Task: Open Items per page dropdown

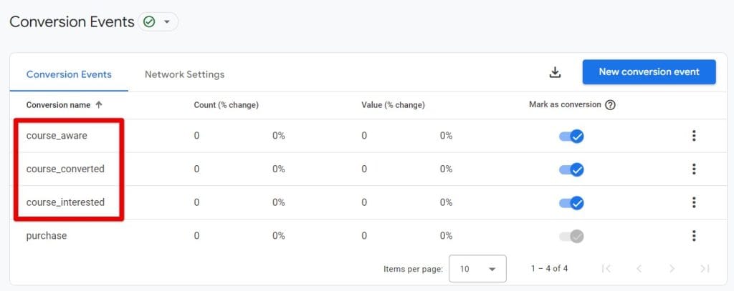Action: [477, 269]
